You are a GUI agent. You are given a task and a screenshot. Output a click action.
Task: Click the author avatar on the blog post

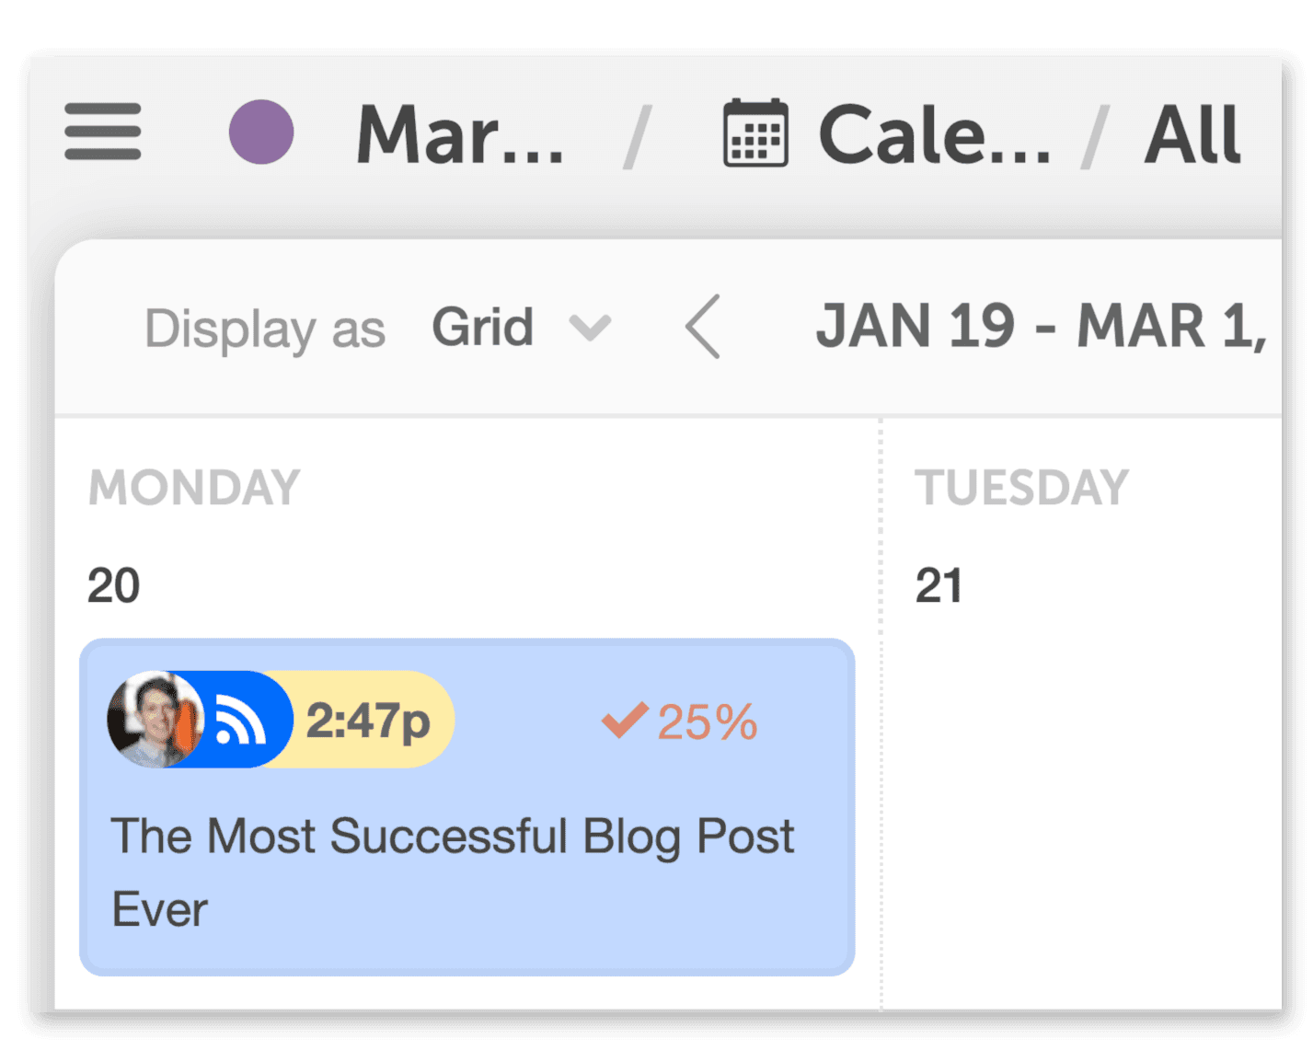(155, 720)
